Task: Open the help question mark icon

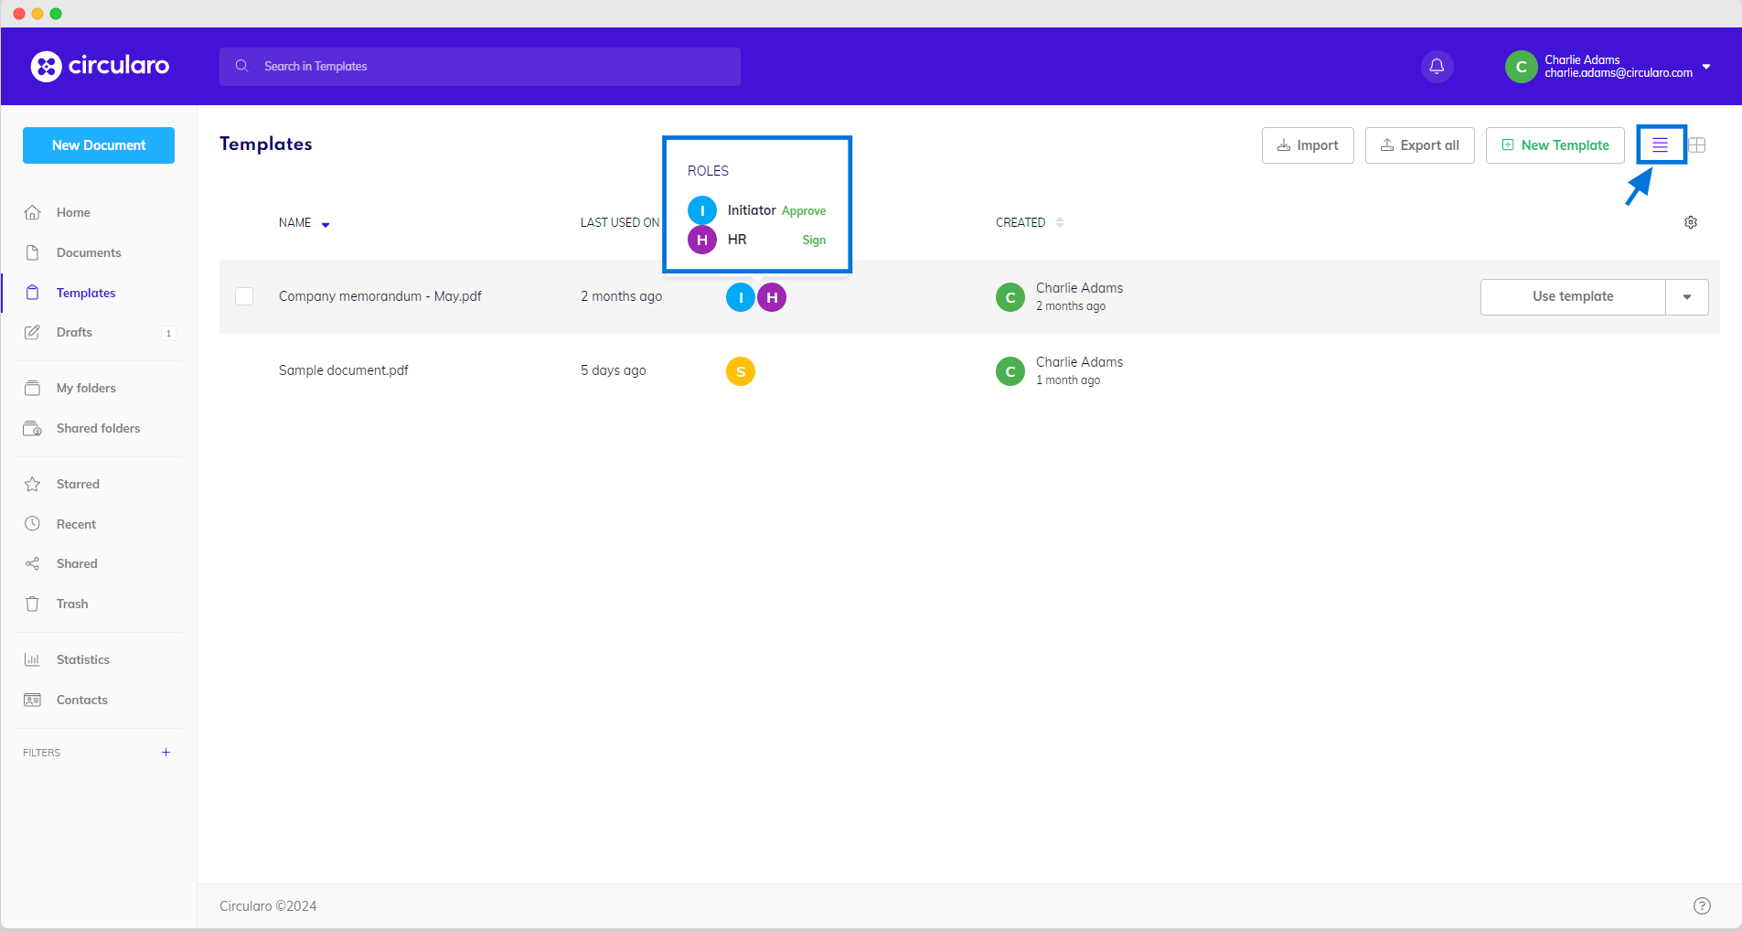Action: pos(1702,905)
